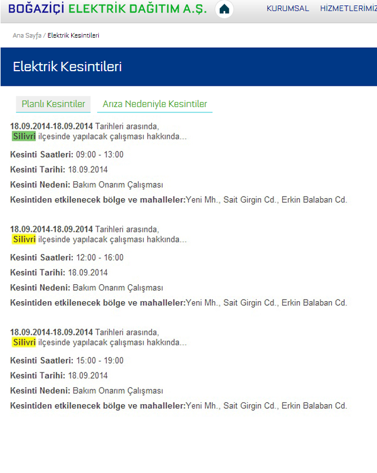This screenshot has width=377, height=473.
Task: Click Silivri in the 15:00 - 19:00 outage entry
Action: (x=24, y=342)
